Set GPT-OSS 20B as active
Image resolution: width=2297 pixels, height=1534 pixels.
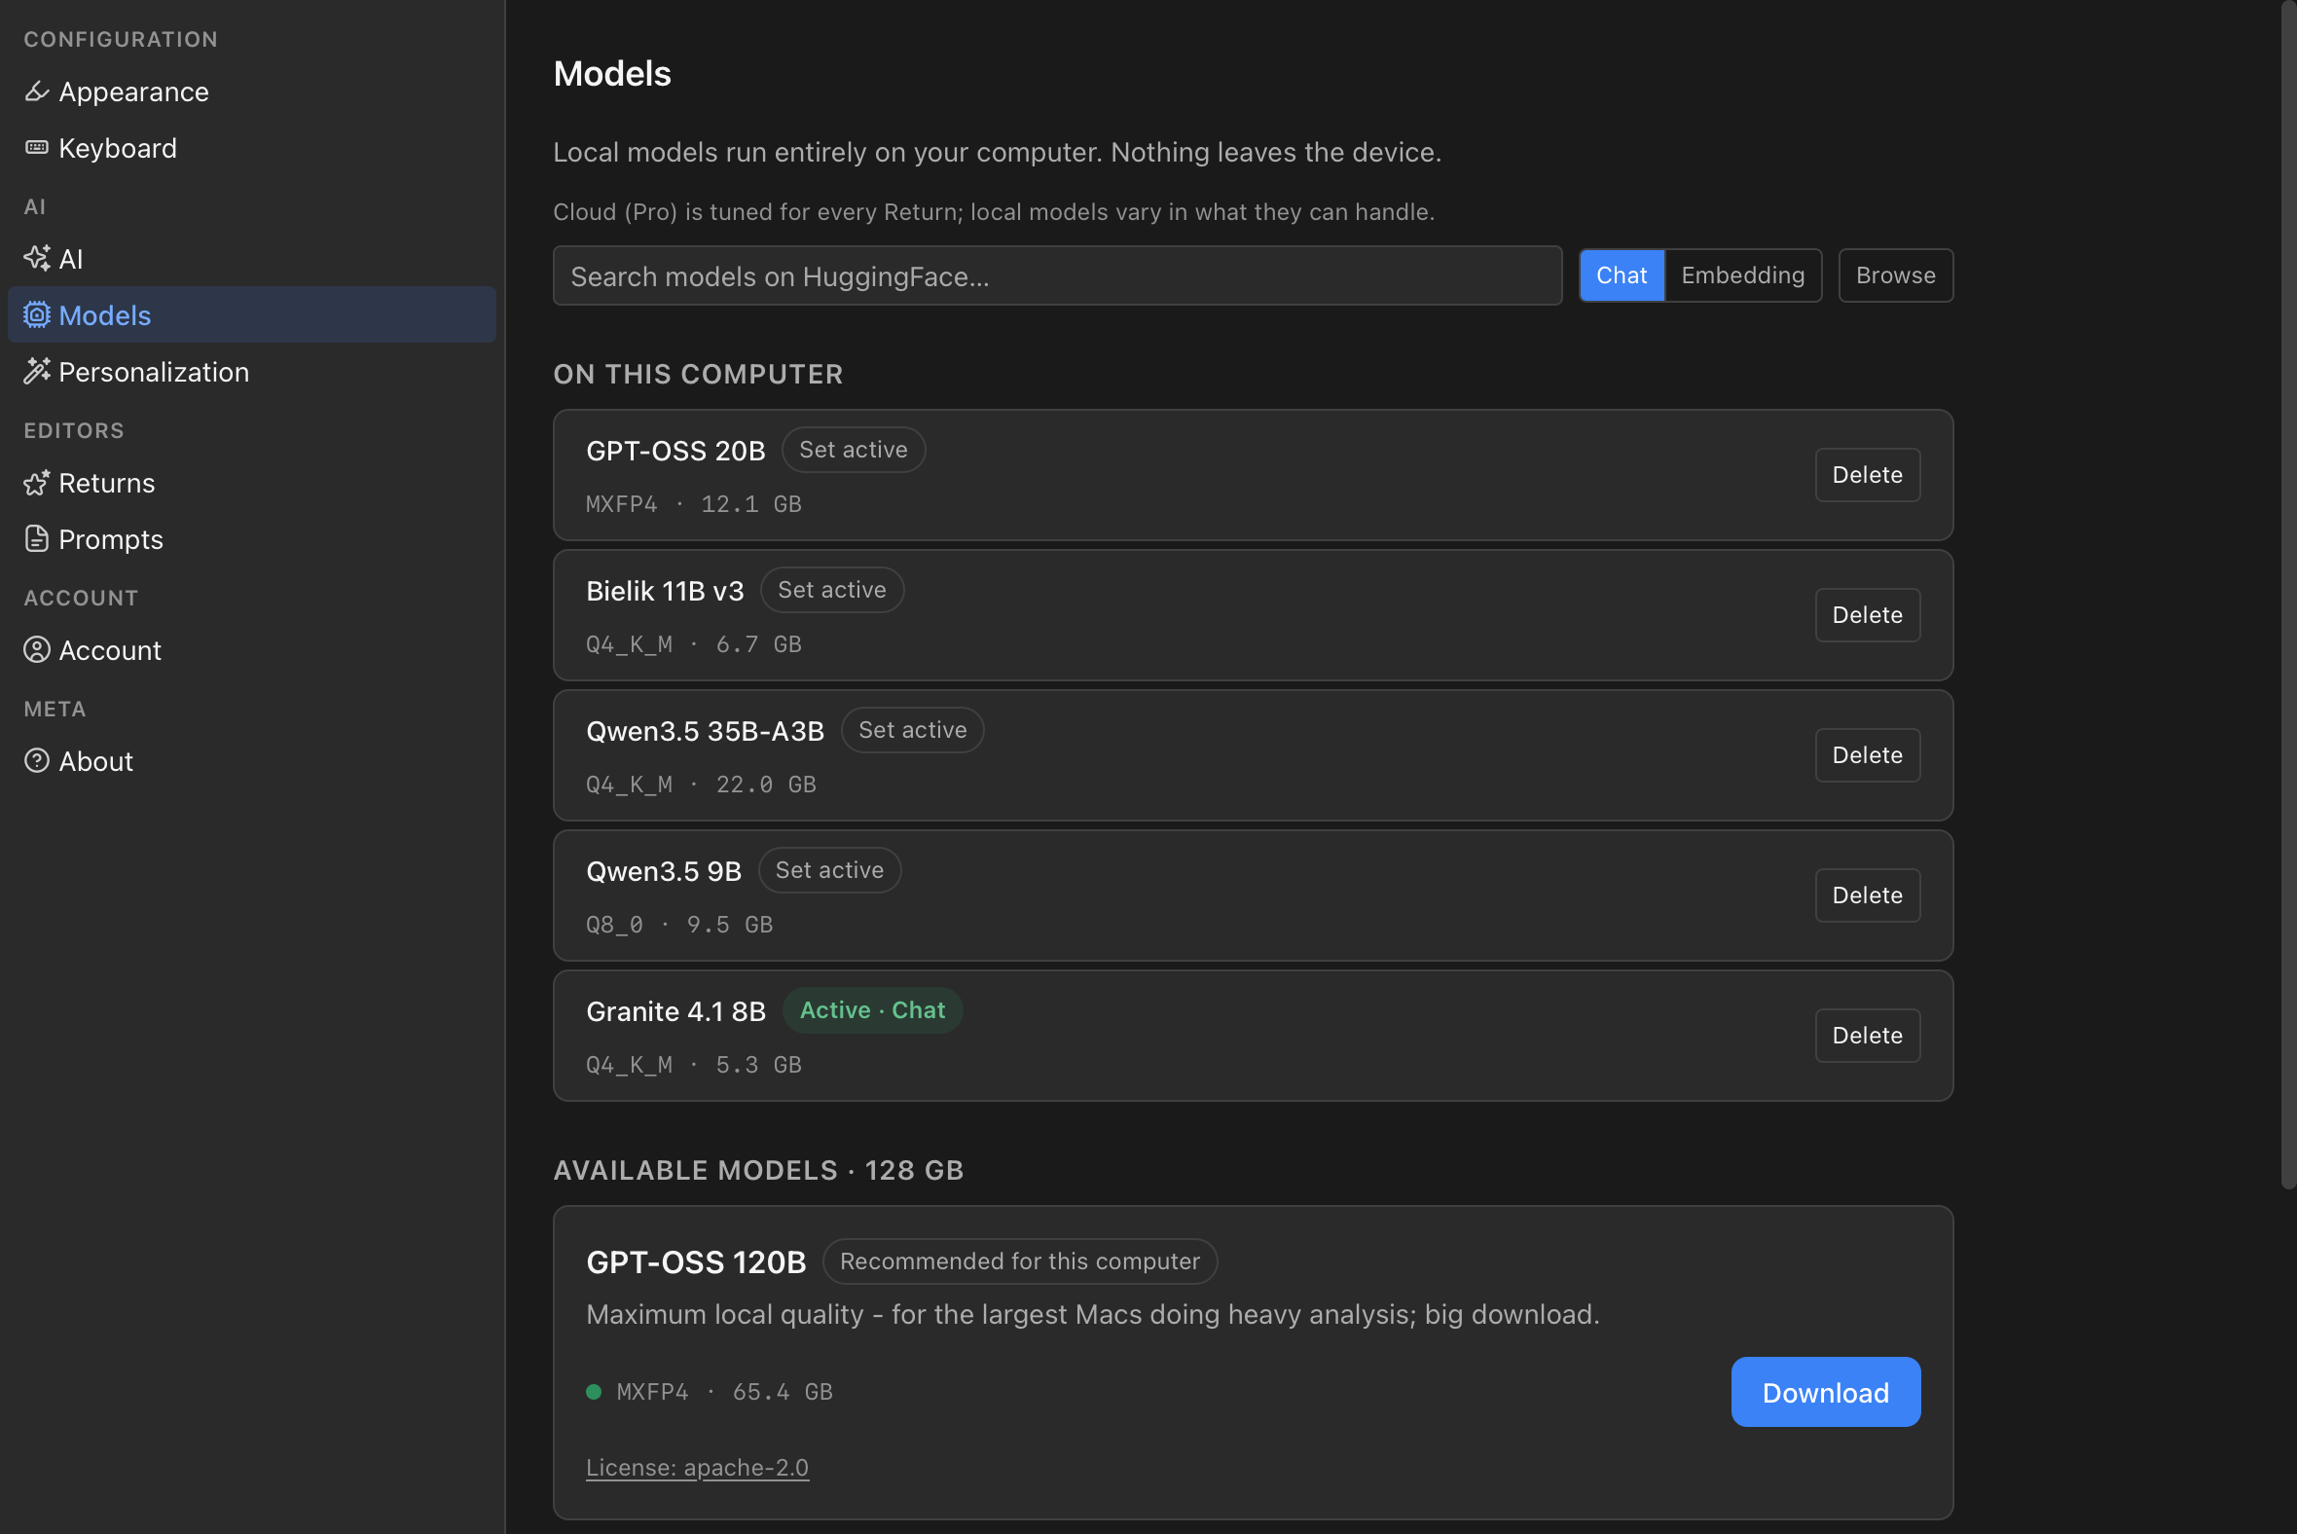pos(853,450)
